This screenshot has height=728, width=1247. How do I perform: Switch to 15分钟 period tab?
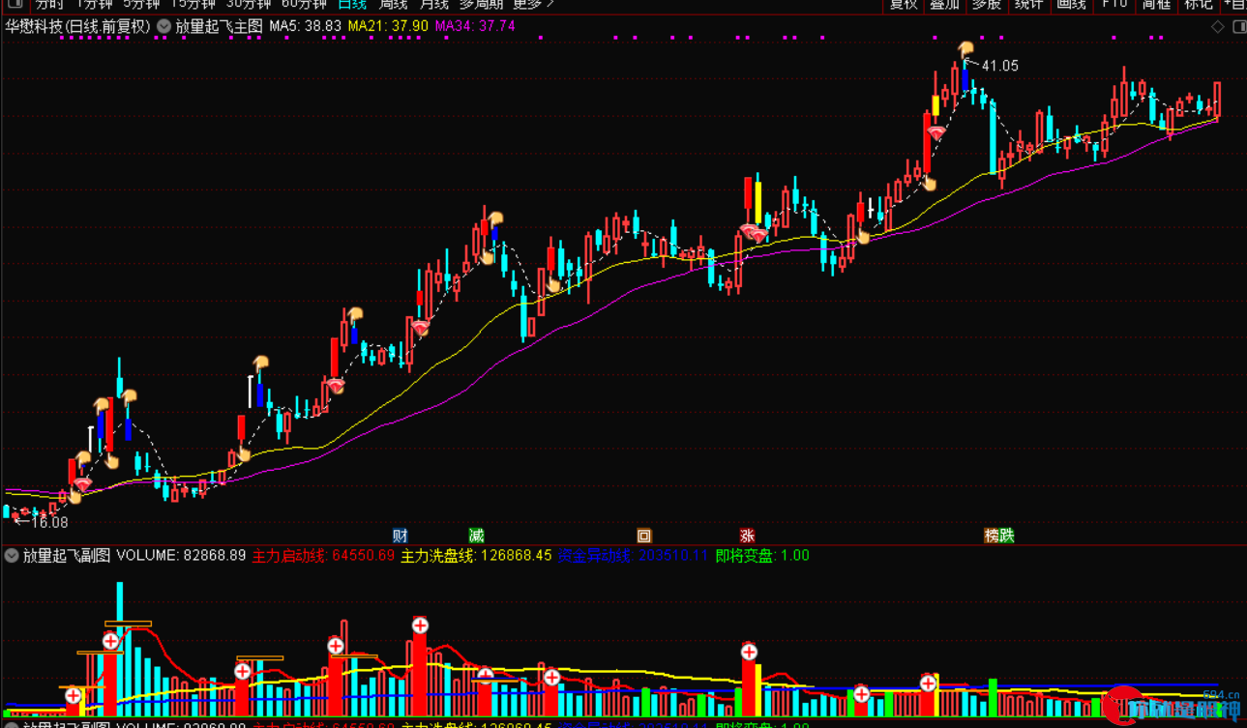(x=193, y=5)
